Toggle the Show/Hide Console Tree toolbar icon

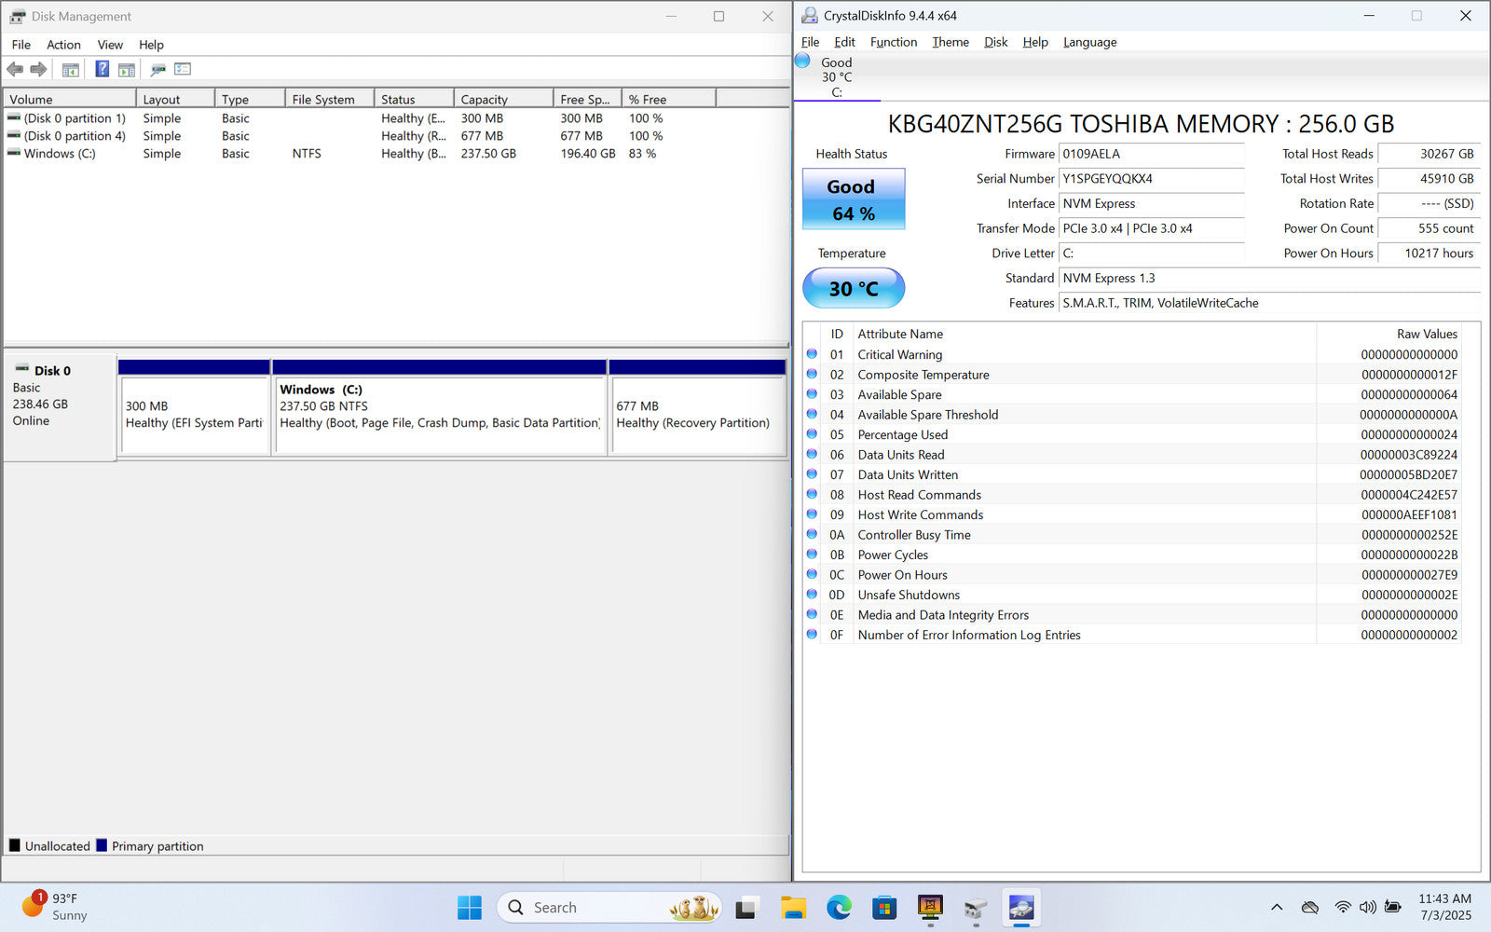70,69
